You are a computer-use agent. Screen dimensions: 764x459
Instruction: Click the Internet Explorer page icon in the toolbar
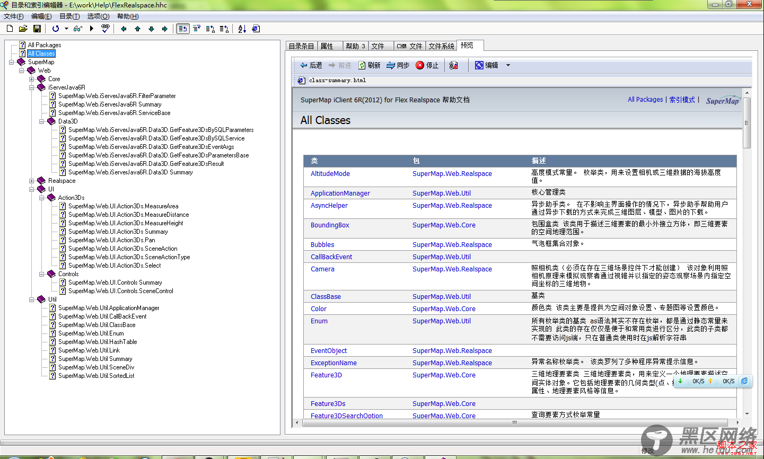(x=256, y=29)
